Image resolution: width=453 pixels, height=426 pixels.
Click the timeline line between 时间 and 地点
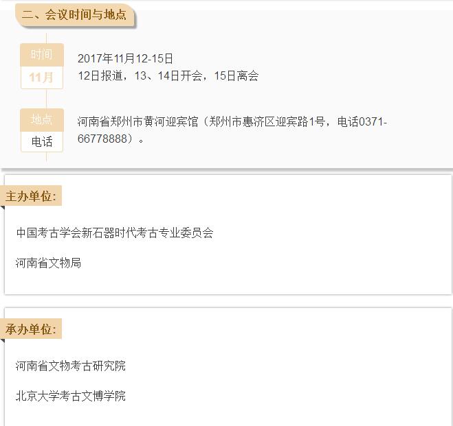(46, 99)
